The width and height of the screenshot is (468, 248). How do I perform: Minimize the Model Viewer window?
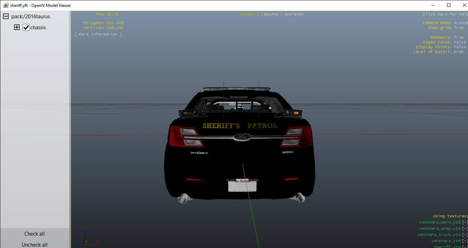pos(433,5)
